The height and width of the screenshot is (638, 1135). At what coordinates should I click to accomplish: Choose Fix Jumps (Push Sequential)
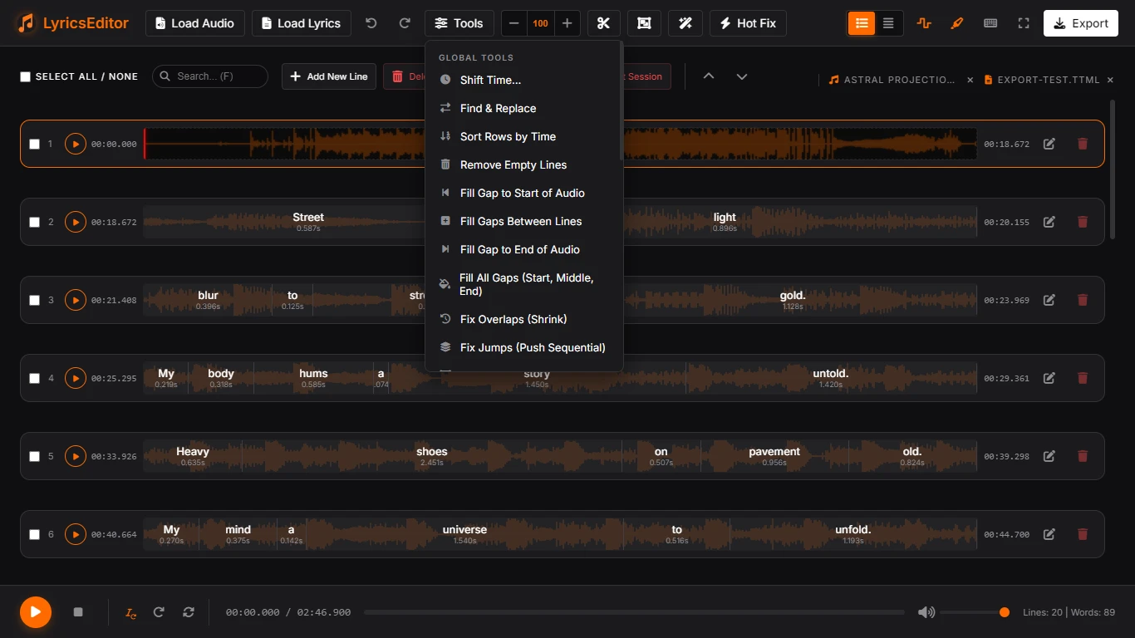click(x=523, y=347)
